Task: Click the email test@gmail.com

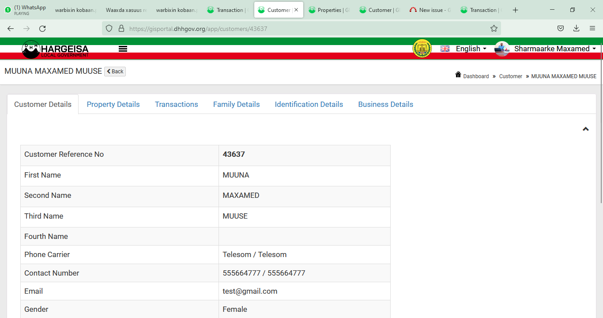Action: (250, 291)
